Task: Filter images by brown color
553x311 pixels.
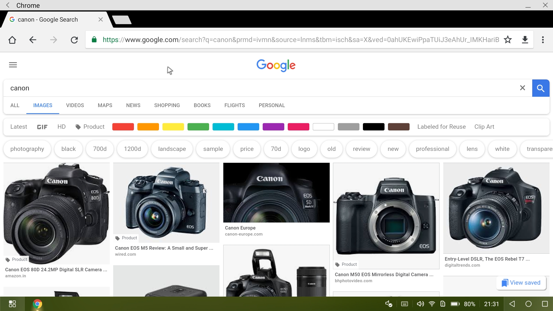Action: pyautogui.click(x=399, y=127)
